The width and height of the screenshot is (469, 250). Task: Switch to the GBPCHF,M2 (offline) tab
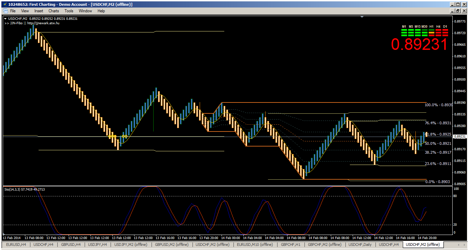pos(325,245)
